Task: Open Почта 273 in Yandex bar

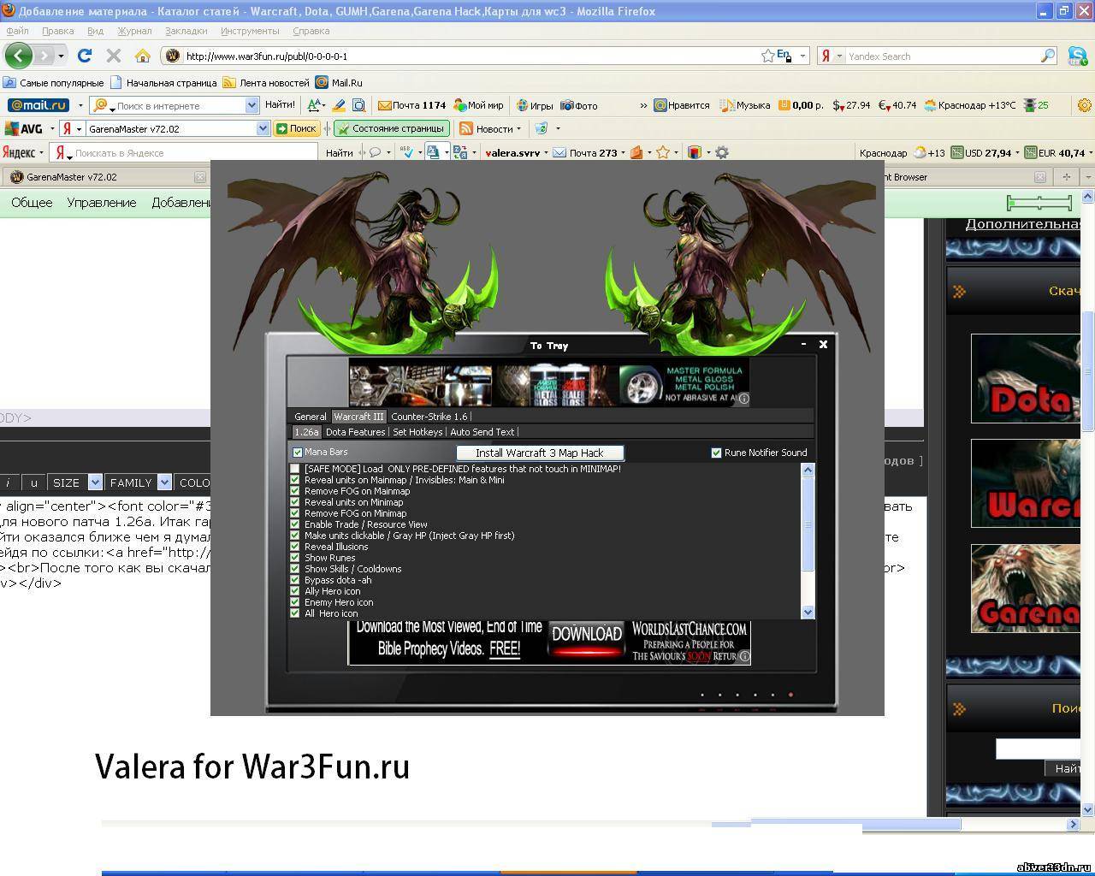Action: point(585,152)
